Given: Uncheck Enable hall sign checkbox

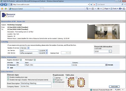Looking at the screenshot, I should coord(8,80).
